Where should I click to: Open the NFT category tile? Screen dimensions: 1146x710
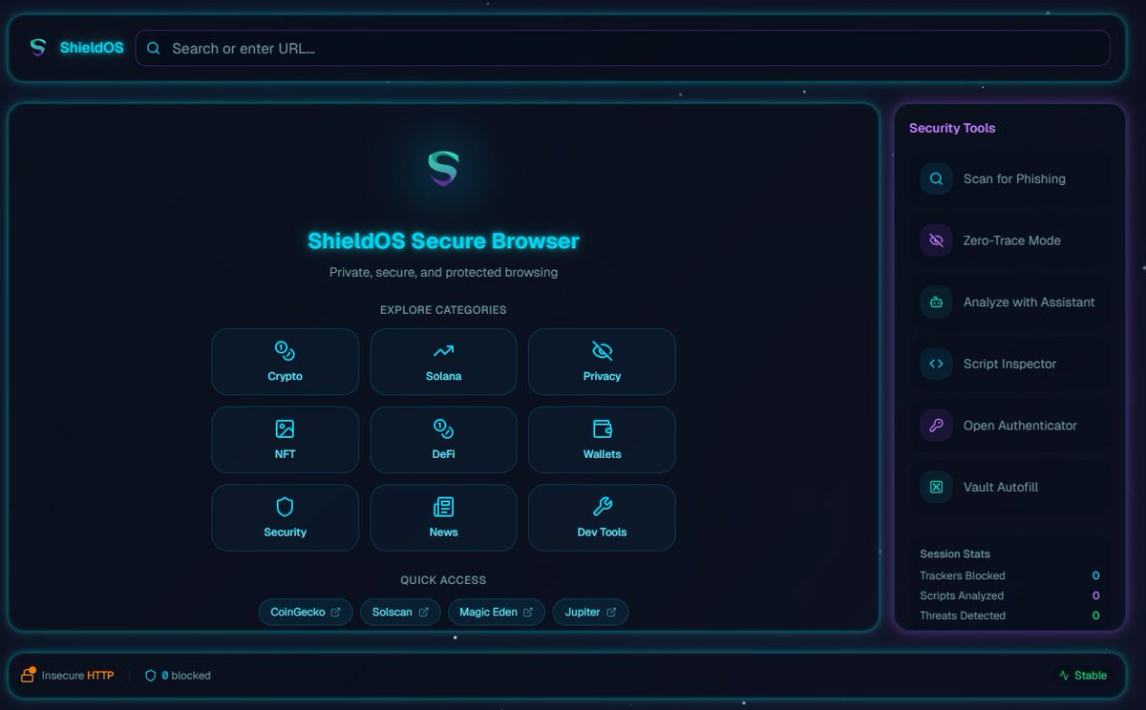coord(285,440)
